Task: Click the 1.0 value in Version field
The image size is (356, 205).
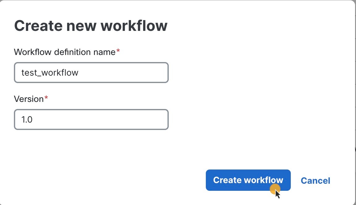Action: (27, 119)
